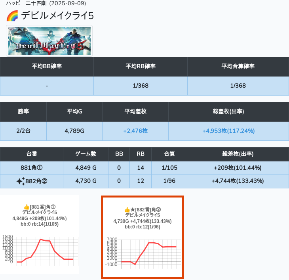This screenshot has height=280, width=289.
Task: Select the 882角② row label in the table
Action: (37, 181)
